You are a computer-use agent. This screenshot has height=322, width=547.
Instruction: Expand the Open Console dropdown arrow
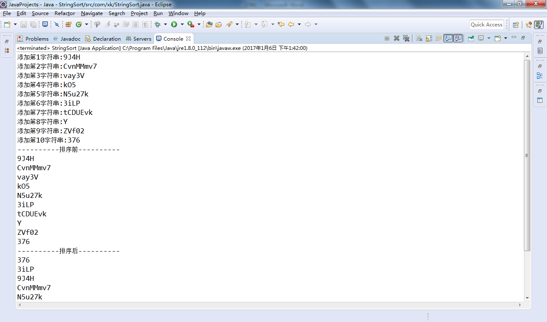click(x=505, y=38)
